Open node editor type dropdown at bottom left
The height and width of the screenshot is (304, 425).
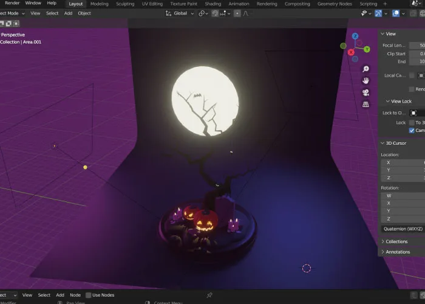click(8, 295)
